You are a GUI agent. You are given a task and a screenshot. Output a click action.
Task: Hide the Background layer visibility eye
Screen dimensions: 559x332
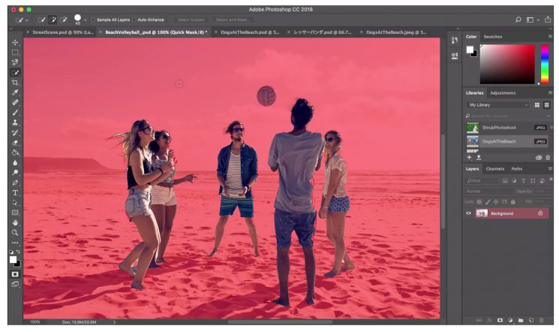pyautogui.click(x=469, y=213)
